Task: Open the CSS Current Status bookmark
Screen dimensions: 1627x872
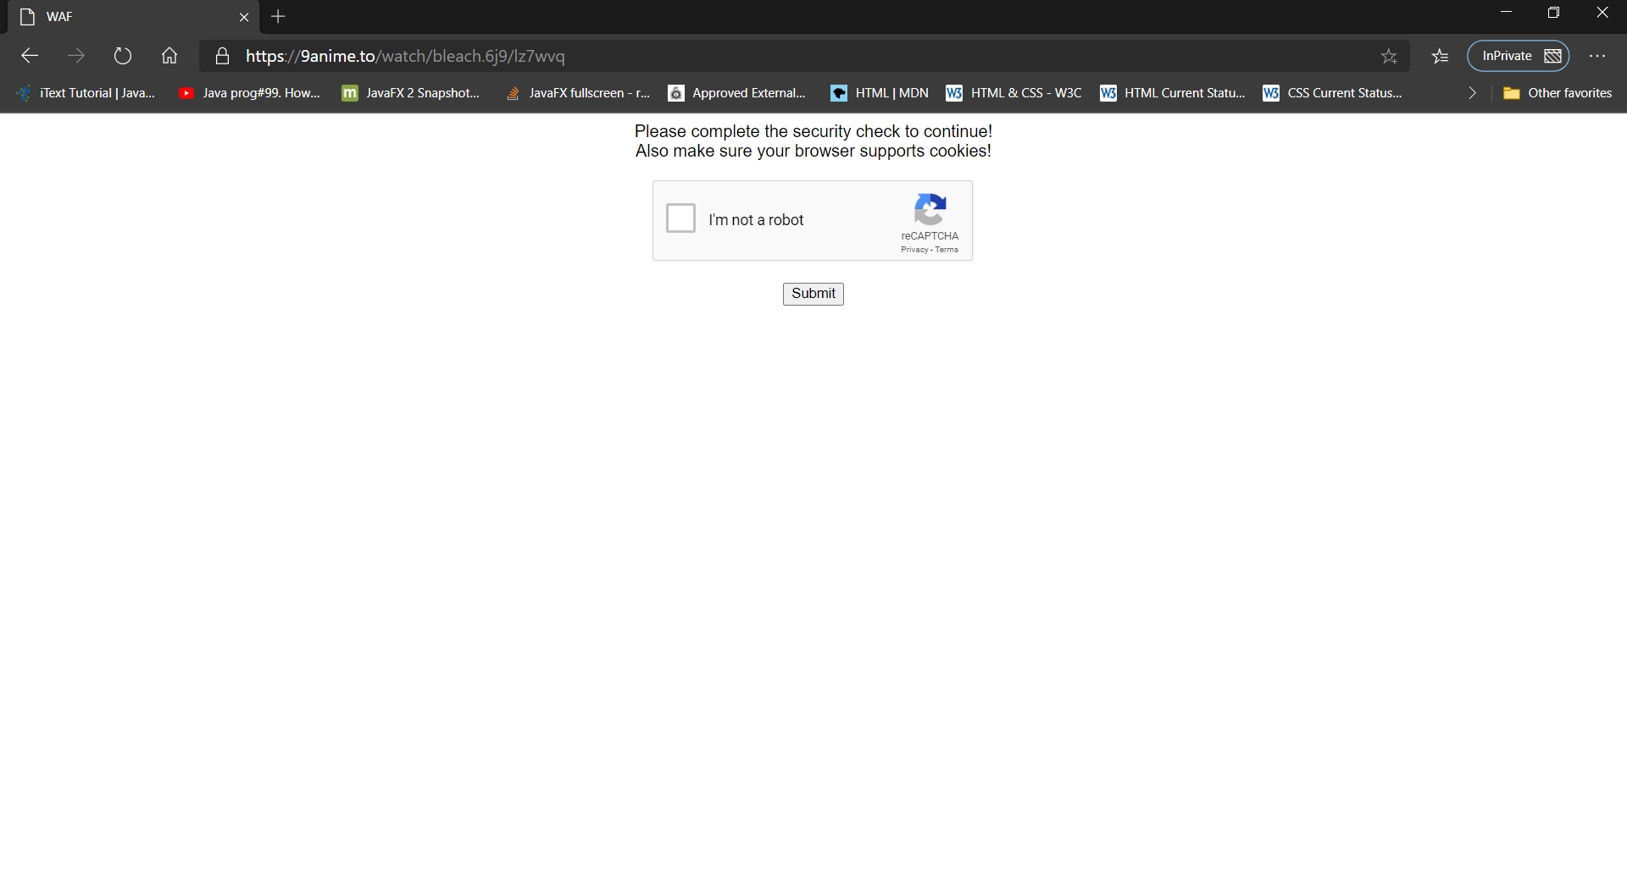Action: [x=1332, y=93]
